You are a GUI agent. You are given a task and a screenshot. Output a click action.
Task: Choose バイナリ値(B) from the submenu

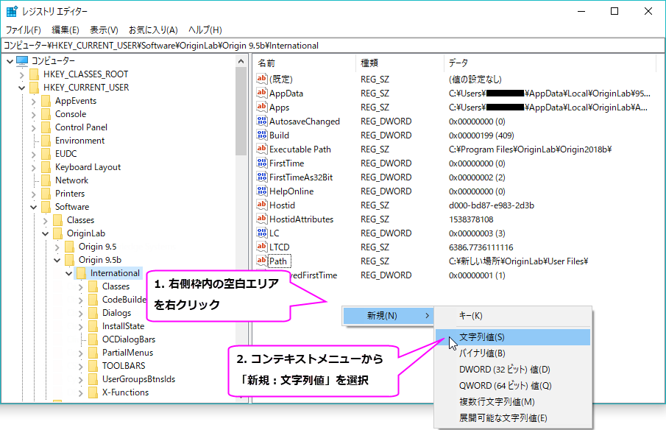[513, 353]
